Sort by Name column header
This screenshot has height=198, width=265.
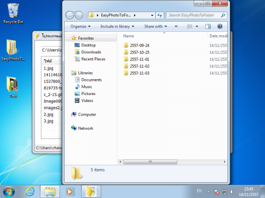pos(129,36)
